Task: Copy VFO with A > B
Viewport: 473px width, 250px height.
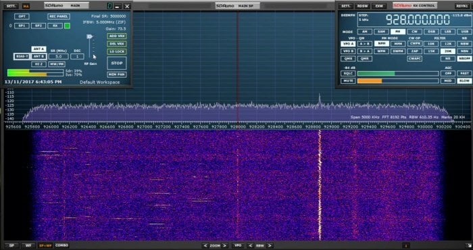Action: tap(364, 44)
